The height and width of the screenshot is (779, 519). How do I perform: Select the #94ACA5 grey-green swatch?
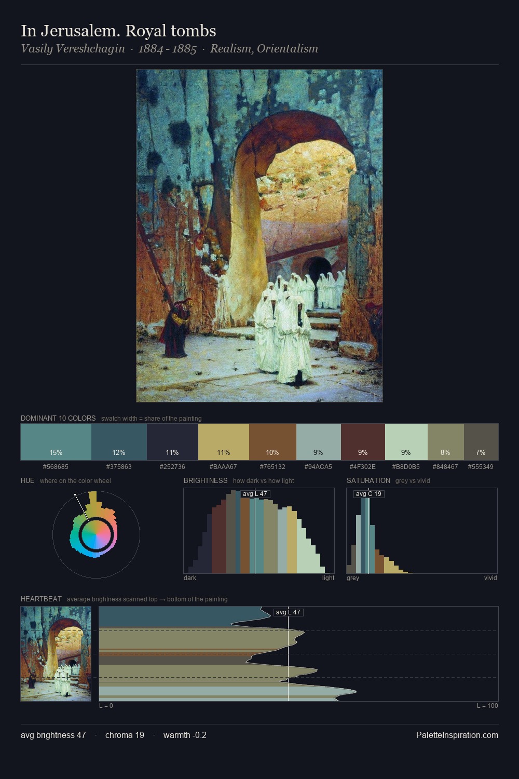click(318, 442)
